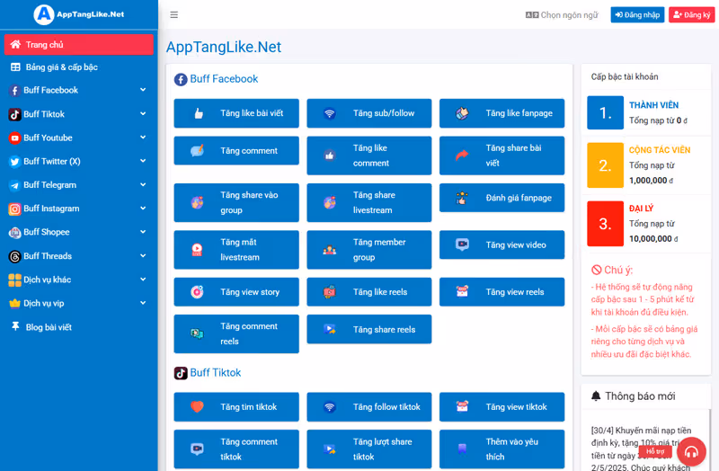Open the Tăng like reels service
This screenshot has height=471, width=719.
369,292
